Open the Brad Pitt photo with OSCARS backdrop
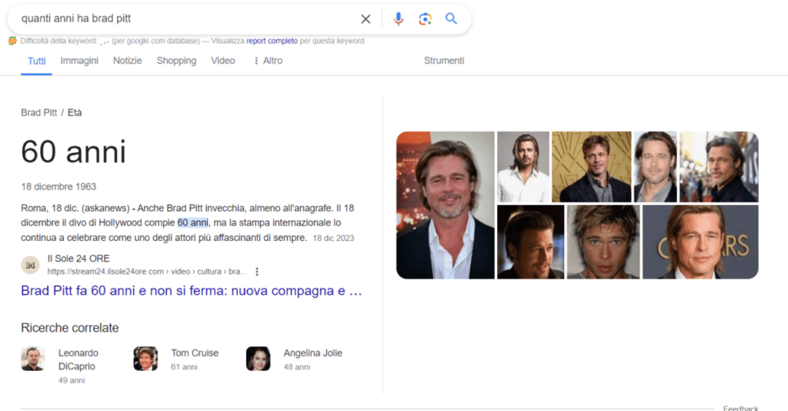This screenshot has width=788, height=411. click(x=700, y=242)
